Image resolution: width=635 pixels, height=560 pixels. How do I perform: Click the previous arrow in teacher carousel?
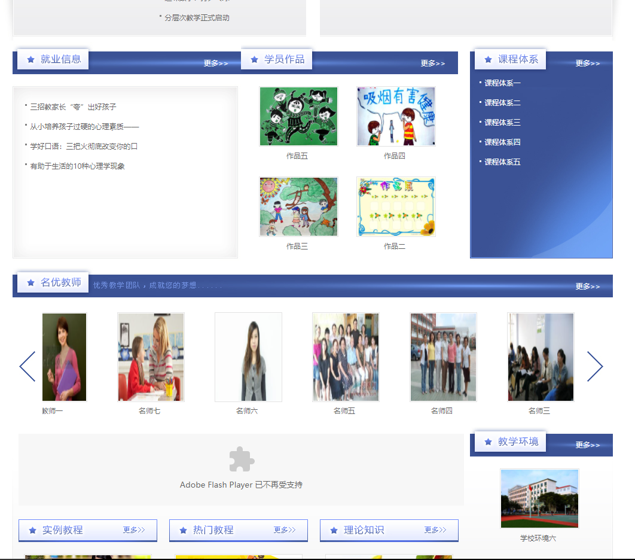(28, 366)
